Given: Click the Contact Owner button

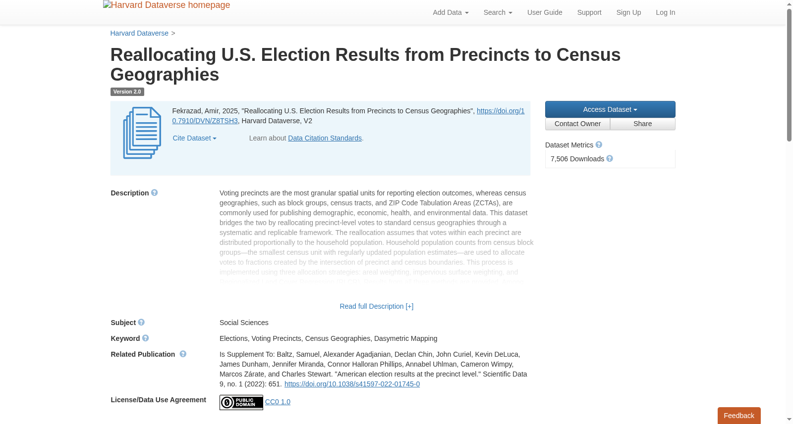Looking at the screenshot, I should pos(577,124).
